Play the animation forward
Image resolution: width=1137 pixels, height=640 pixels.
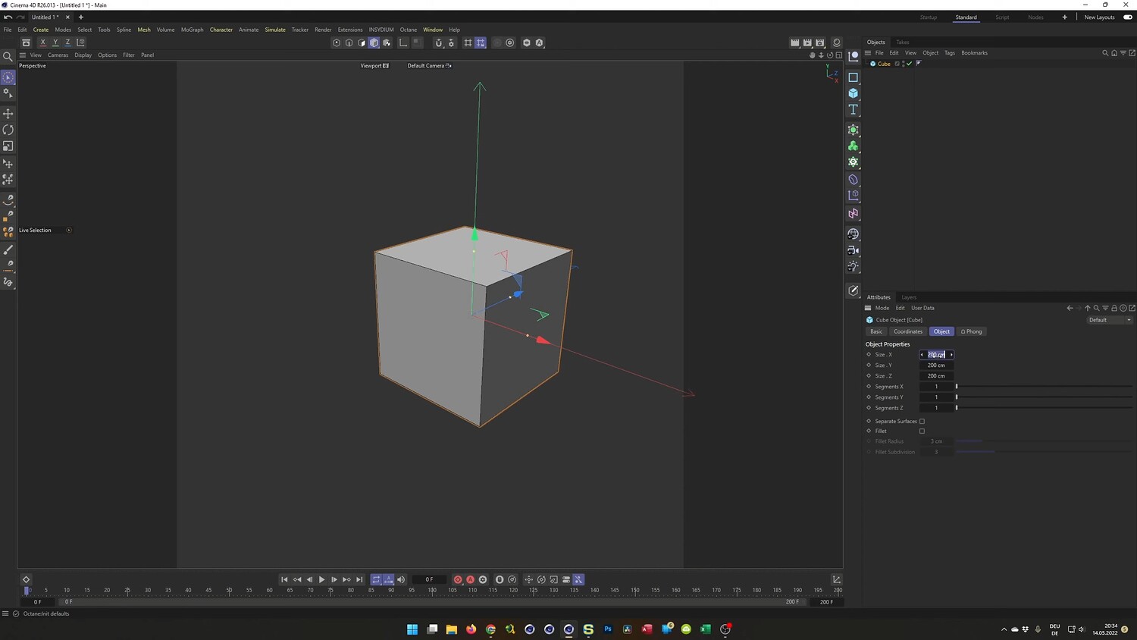(321, 579)
